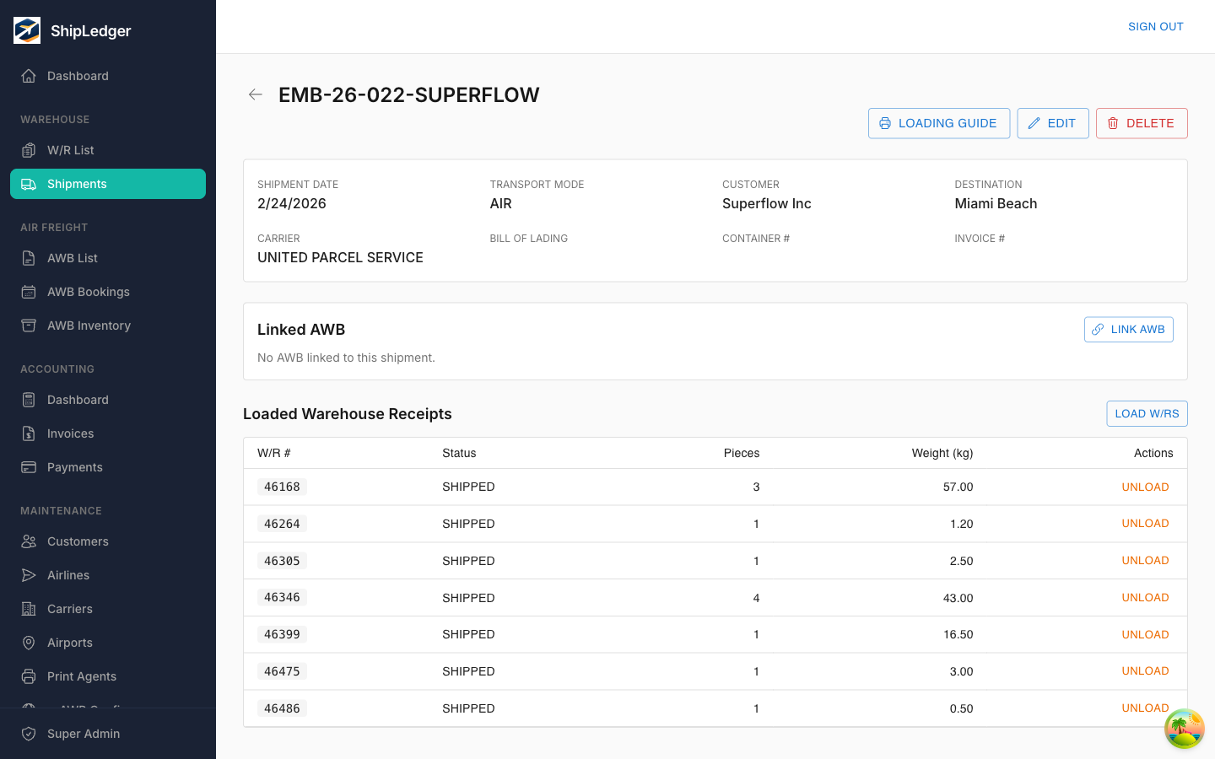1215x759 pixels.
Task: Click the Shipments truck icon
Action: [x=29, y=184]
